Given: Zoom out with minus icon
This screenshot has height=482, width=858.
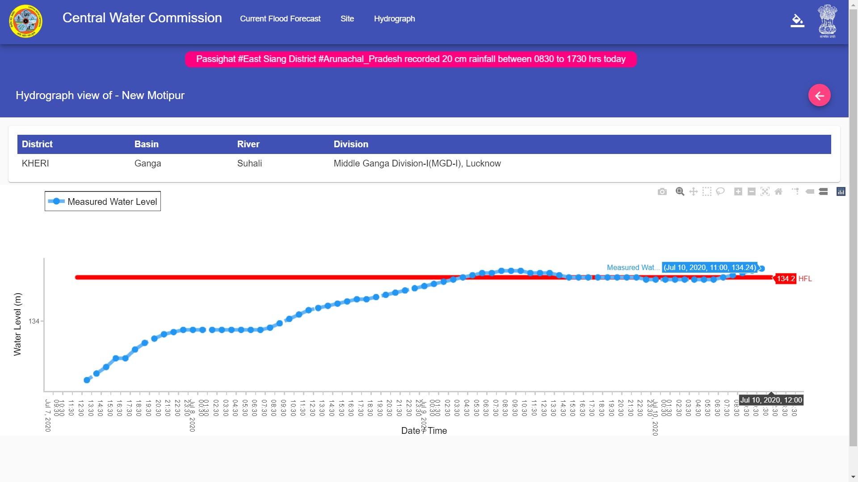Looking at the screenshot, I should click(x=751, y=191).
